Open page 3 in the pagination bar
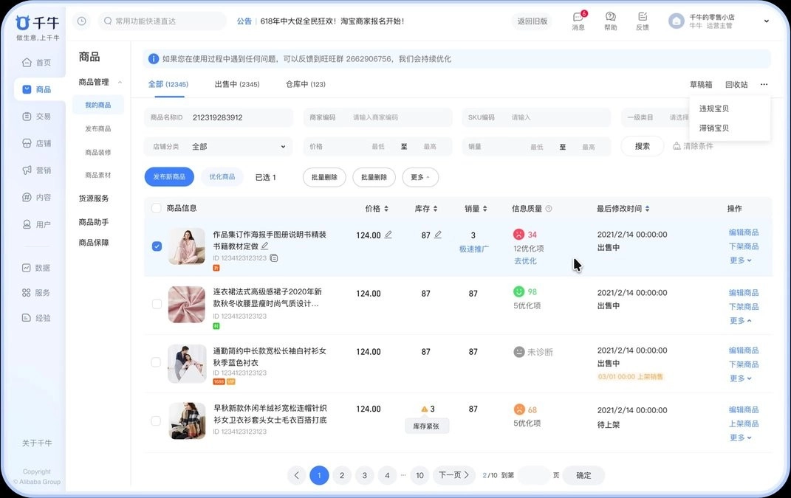This screenshot has height=498, width=791. 364,475
